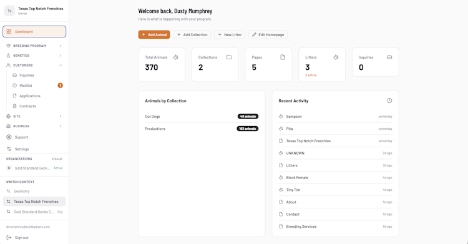
Task: Open the UNKNOWN activity entry
Action: tap(335, 154)
